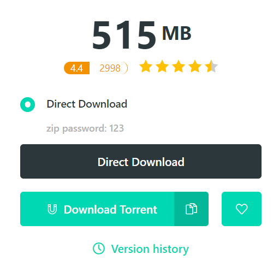Click the orange 4.4 rating badge
The width and height of the screenshot is (279, 266).
[76, 68]
